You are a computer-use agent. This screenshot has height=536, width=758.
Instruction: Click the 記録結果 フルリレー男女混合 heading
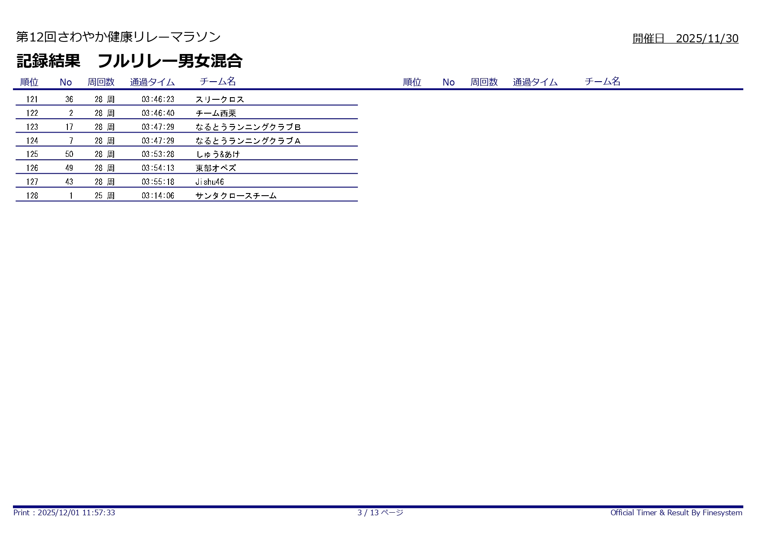(x=130, y=61)
